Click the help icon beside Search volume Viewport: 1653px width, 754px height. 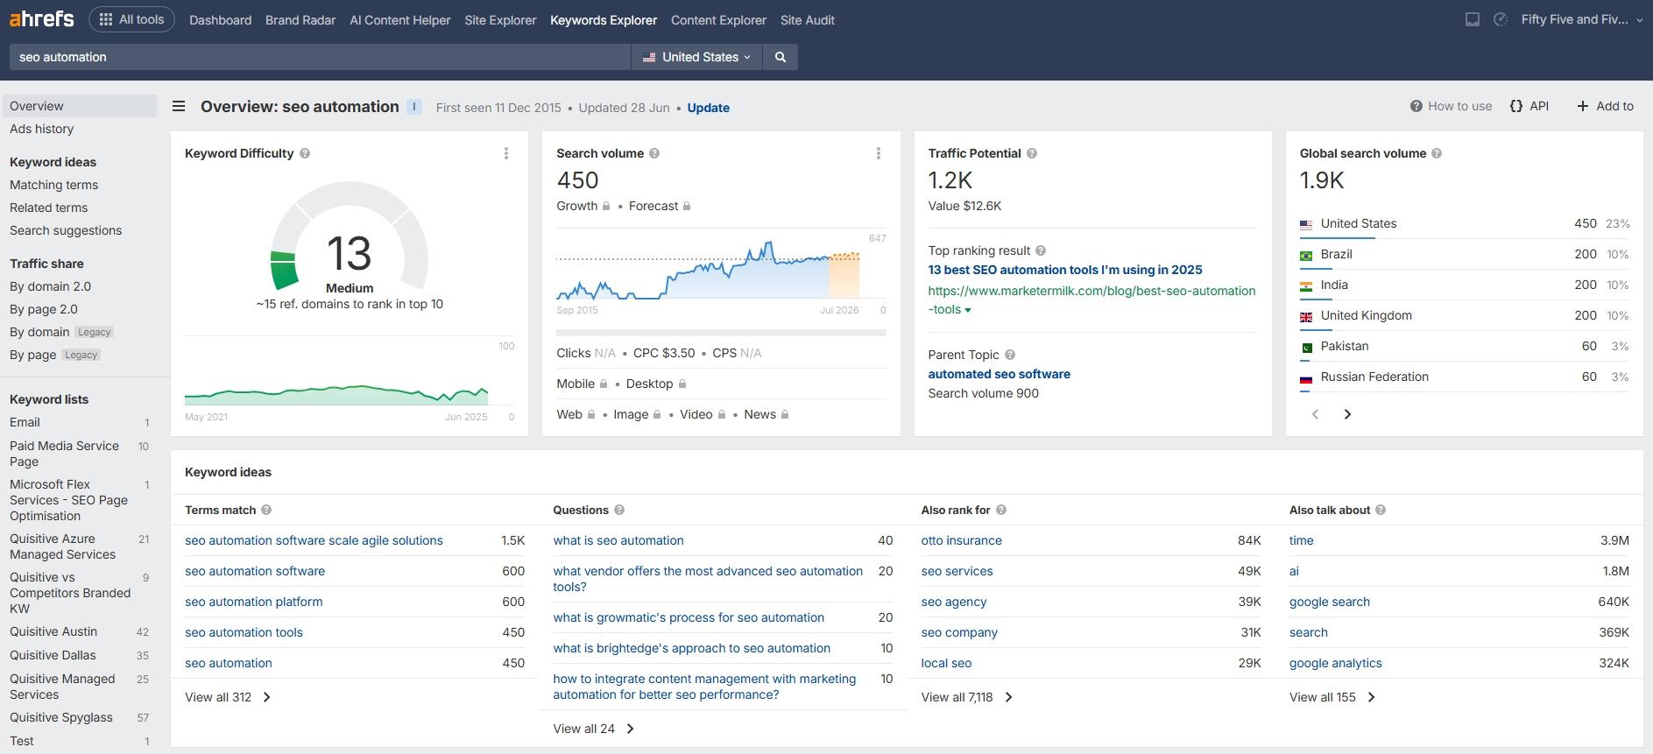[x=654, y=153]
